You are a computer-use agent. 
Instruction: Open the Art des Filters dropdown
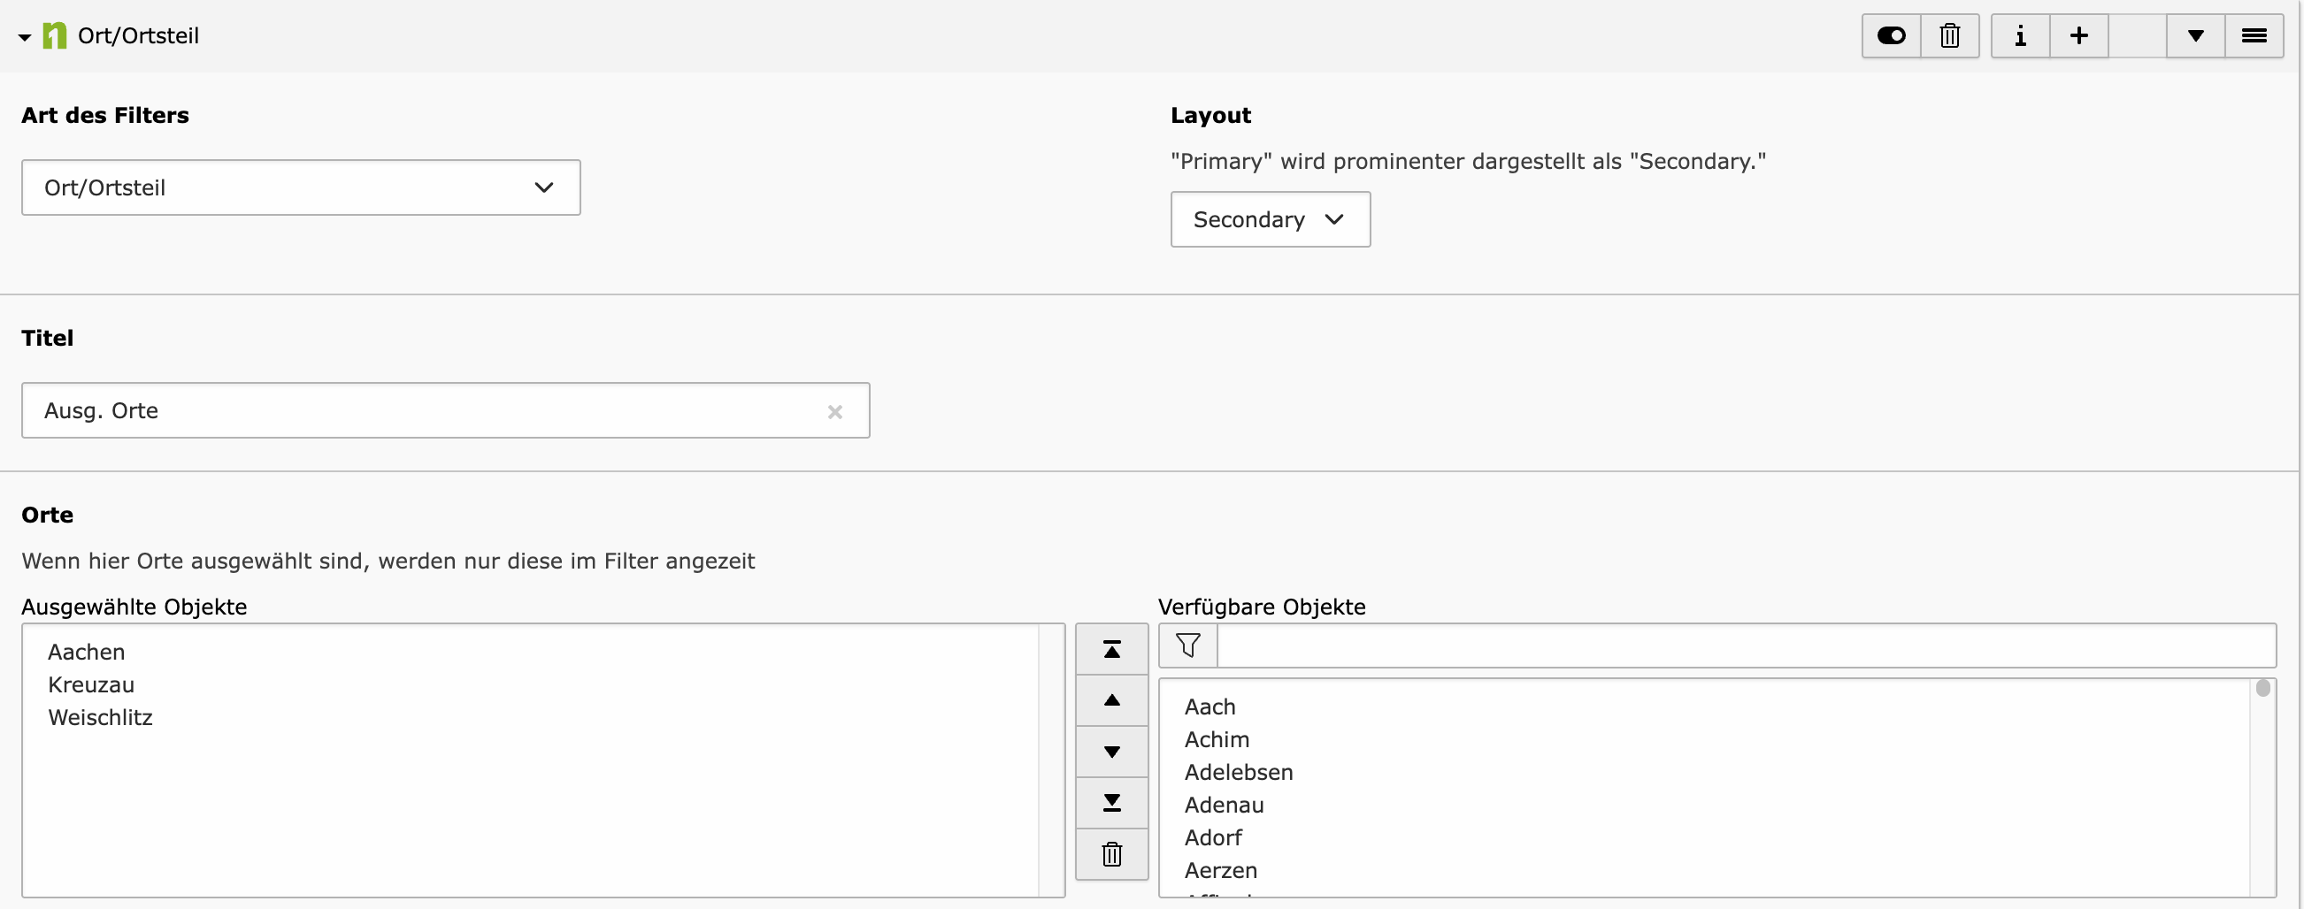point(301,187)
